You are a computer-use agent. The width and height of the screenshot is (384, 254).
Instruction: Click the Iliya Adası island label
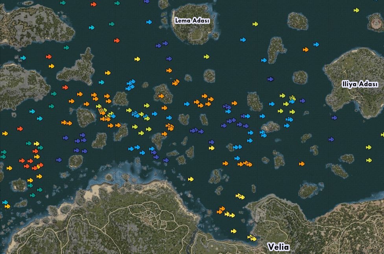[x=360, y=84]
